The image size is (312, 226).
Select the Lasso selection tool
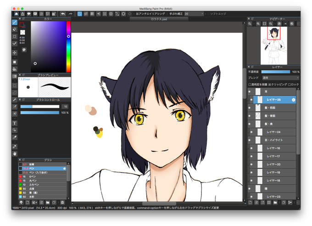[x=15, y=93]
